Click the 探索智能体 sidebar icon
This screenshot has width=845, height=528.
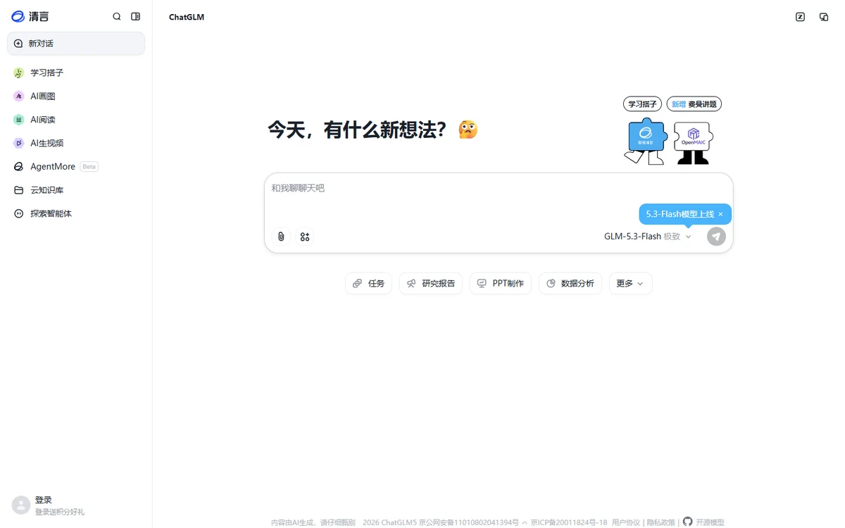19,213
